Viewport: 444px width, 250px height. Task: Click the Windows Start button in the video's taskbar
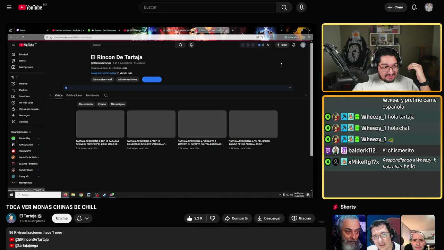coord(11,195)
